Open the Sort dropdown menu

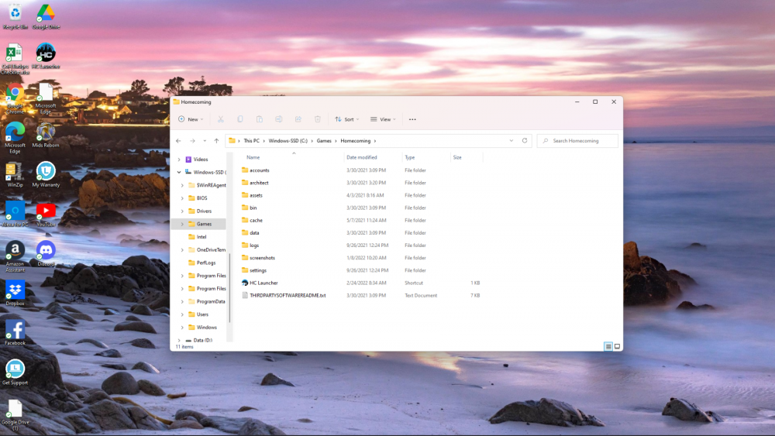tap(345, 119)
